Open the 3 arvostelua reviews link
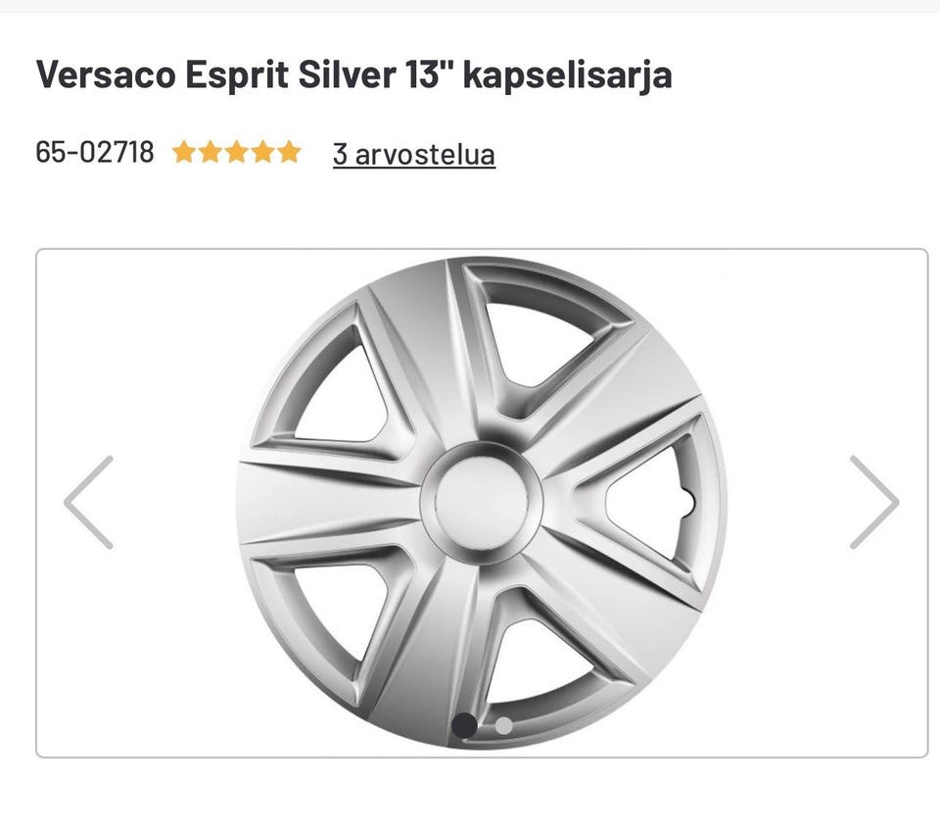Viewport: 940px width, 831px height. tap(413, 154)
